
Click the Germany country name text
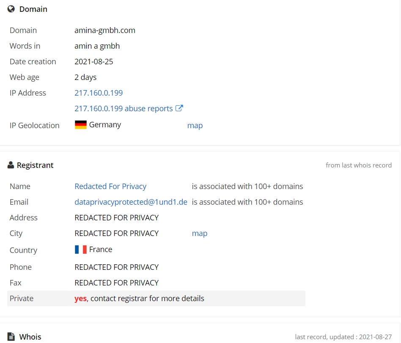pyautogui.click(x=105, y=125)
